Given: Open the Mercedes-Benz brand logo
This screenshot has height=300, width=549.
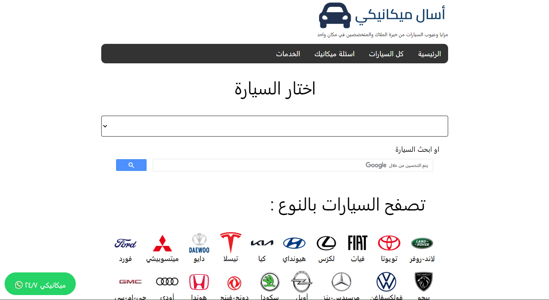Looking at the screenshot, I should click(341, 282).
